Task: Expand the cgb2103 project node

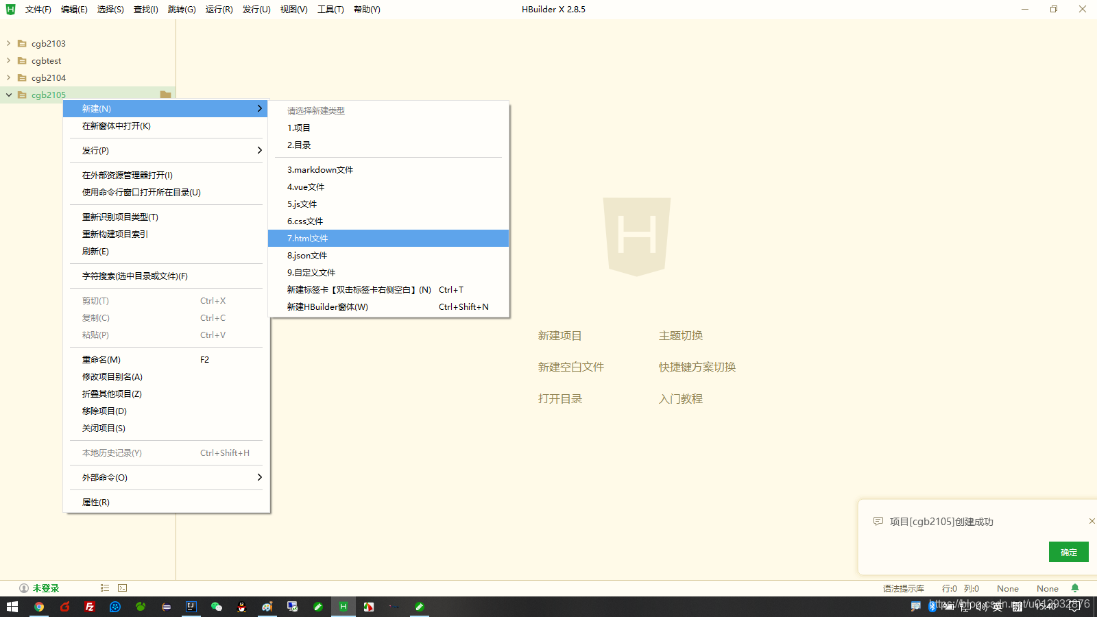Action: point(8,43)
